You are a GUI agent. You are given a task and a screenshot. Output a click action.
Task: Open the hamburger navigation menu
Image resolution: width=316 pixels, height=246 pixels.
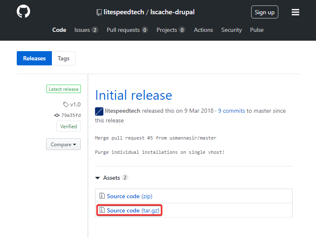point(295,12)
